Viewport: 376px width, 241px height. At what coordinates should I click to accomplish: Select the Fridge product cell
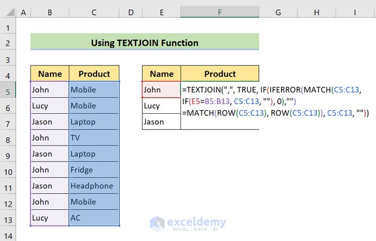pos(94,170)
